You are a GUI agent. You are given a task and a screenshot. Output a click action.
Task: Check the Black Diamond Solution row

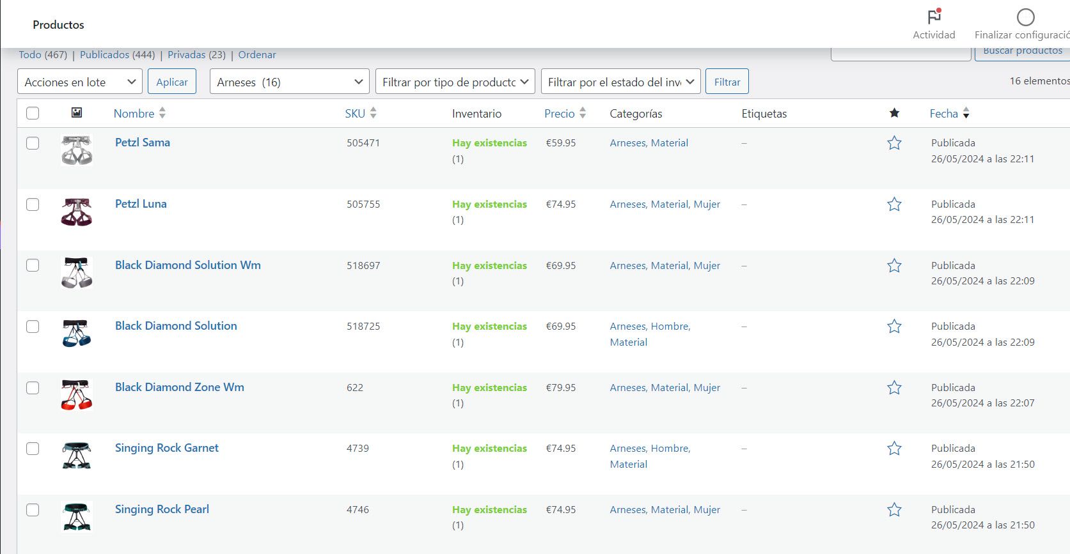[x=33, y=327]
